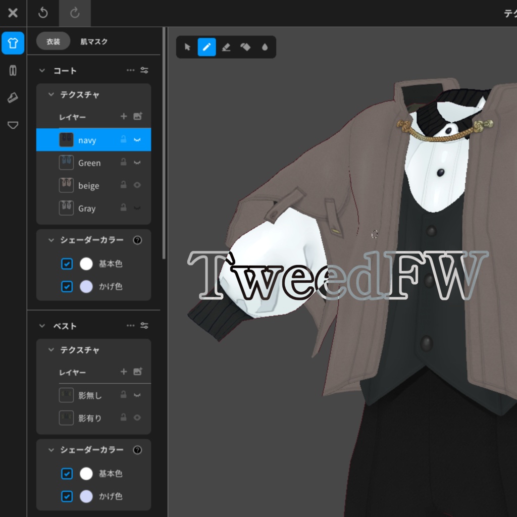Import image layer to コート texture

tap(138, 116)
